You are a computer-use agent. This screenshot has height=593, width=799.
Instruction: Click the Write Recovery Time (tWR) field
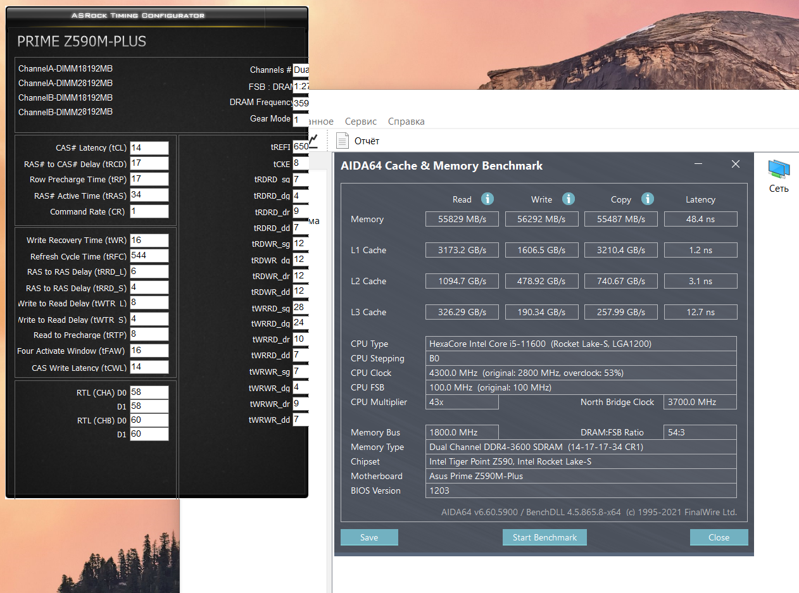point(149,240)
